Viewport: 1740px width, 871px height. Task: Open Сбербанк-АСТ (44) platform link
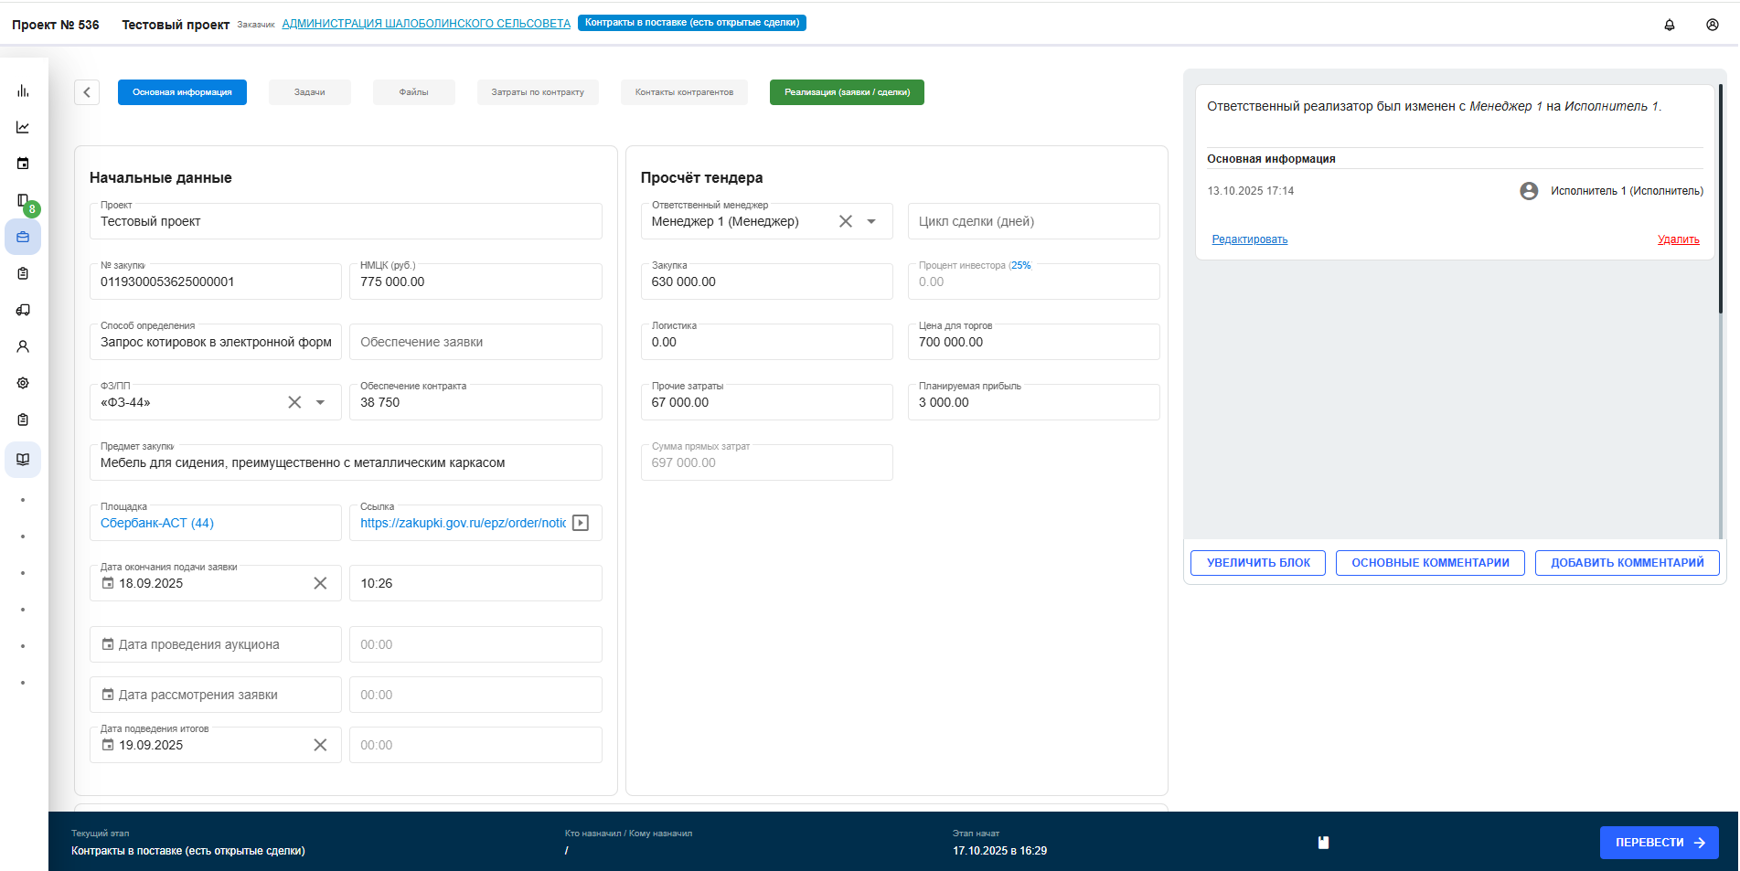(x=157, y=523)
